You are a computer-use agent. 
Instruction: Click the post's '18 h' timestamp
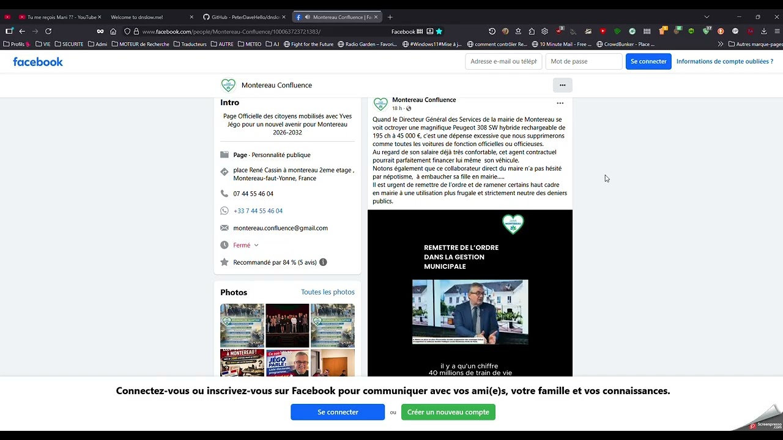click(x=397, y=109)
